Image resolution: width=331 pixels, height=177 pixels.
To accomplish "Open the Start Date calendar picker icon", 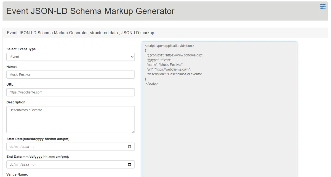I will click(130, 147).
